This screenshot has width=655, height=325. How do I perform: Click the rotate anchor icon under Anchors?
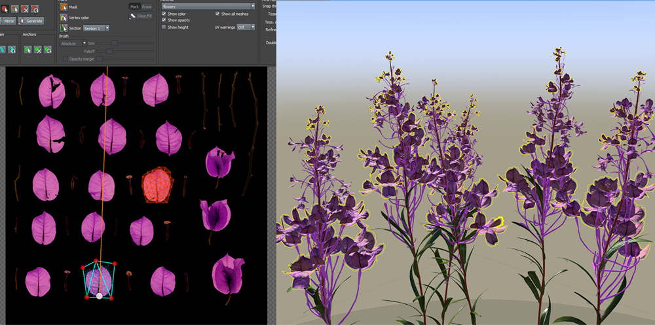point(48,49)
